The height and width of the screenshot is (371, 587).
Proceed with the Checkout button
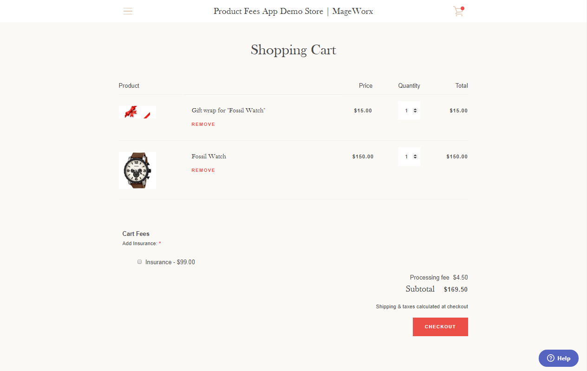(x=440, y=327)
